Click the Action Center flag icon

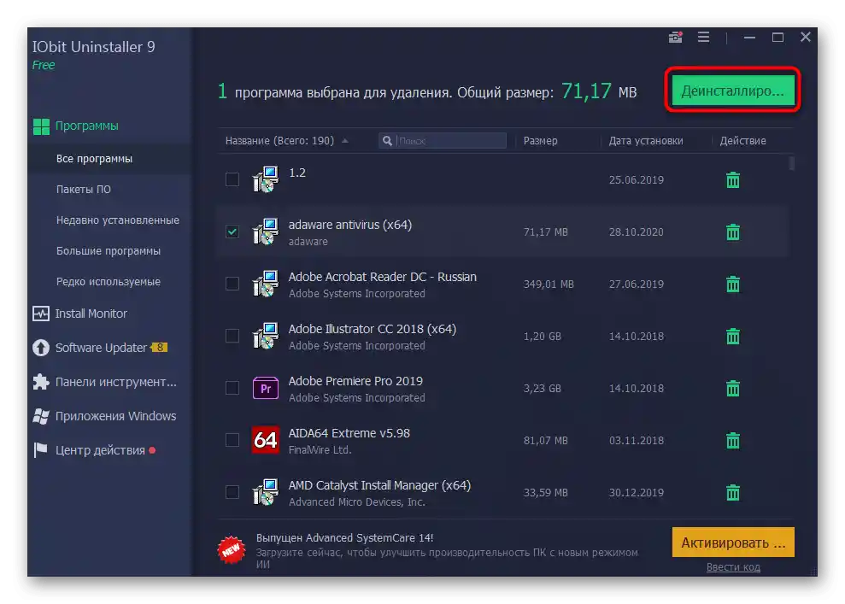pos(41,450)
